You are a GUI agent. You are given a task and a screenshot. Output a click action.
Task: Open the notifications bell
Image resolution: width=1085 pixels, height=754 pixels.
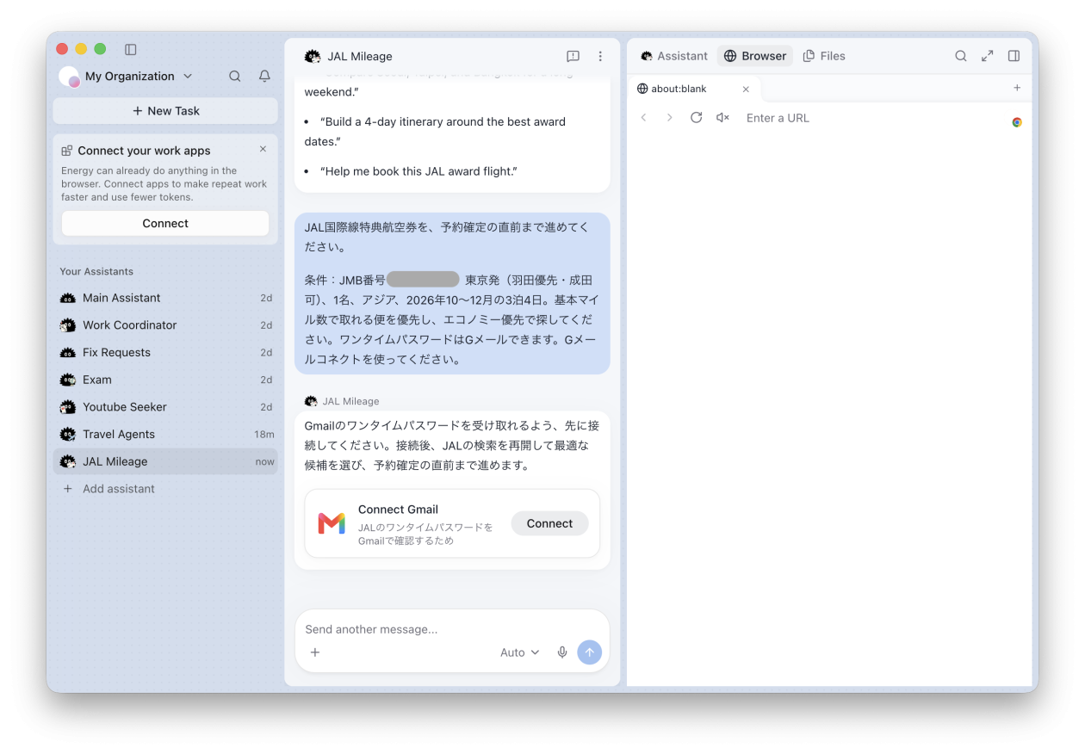click(264, 76)
